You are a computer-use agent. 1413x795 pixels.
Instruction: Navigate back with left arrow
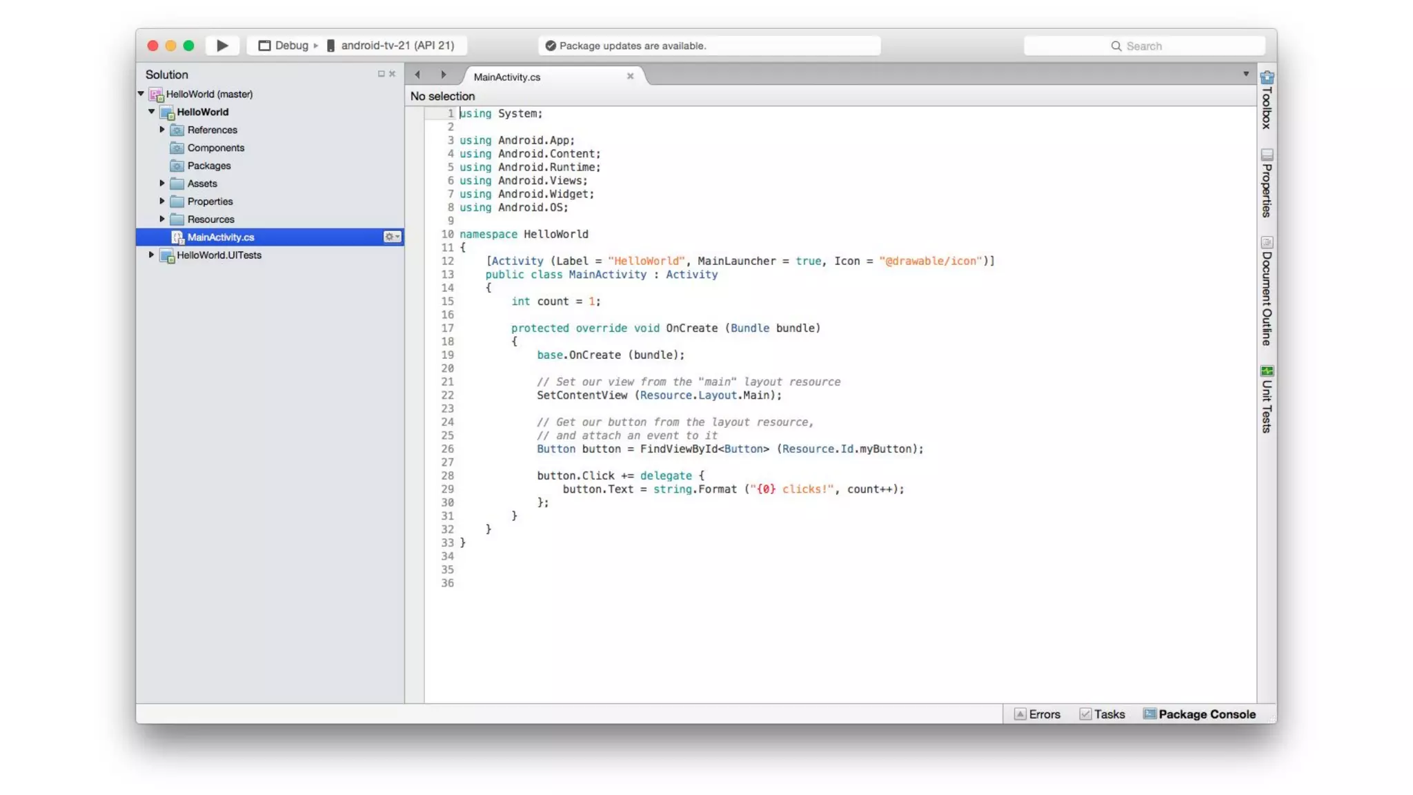(x=417, y=75)
